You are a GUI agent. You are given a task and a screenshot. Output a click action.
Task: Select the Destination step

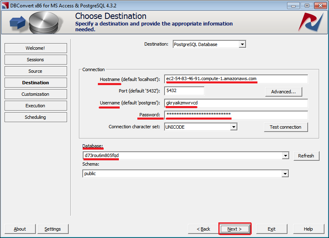[x=36, y=83]
